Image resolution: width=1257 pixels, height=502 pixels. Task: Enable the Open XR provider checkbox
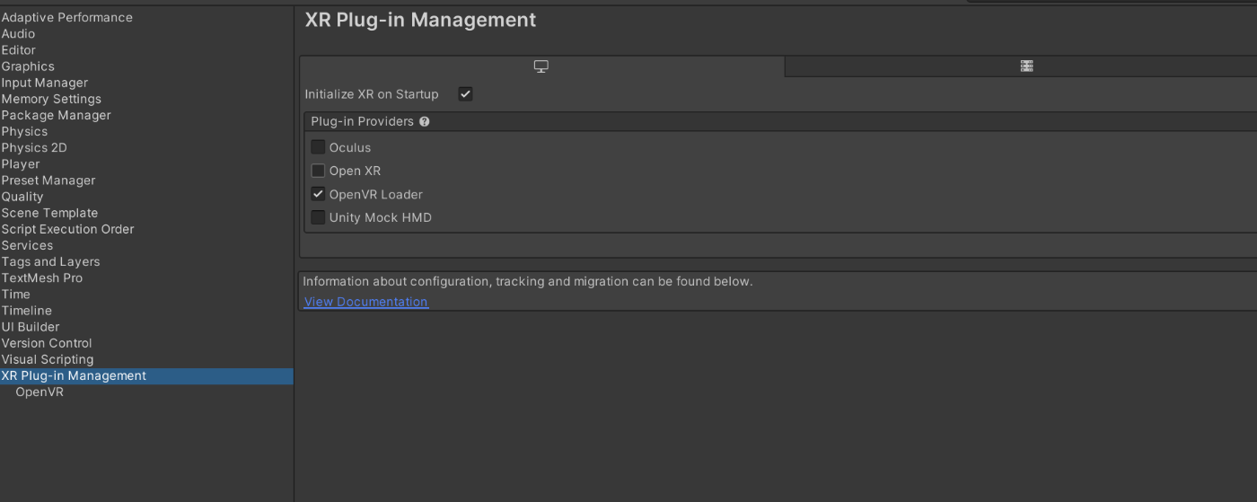tap(318, 171)
